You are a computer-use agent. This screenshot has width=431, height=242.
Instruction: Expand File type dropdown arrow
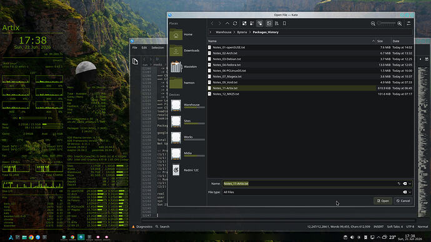(x=410, y=192)
